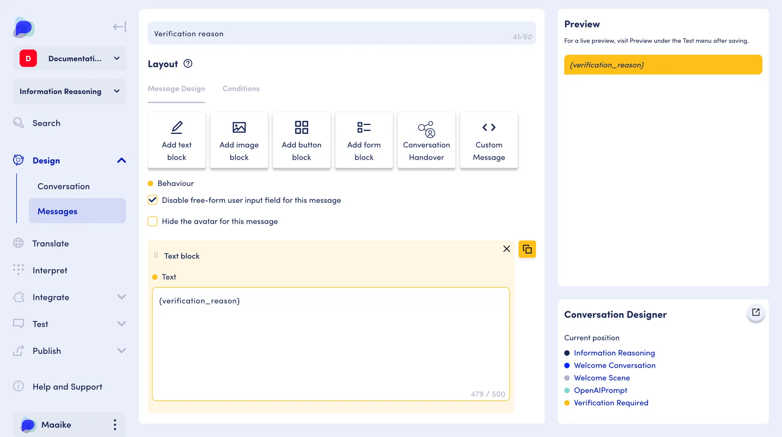Open Help and Support
782x437 pixels.
pyautogui.click(x=67, y=387)
